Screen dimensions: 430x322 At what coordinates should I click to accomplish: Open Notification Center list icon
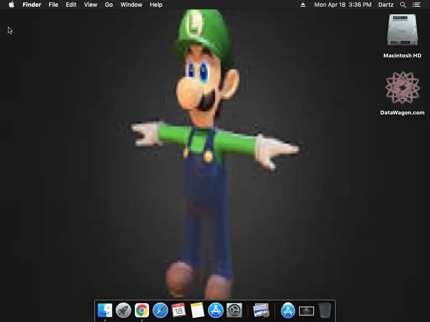click(416, 5)
